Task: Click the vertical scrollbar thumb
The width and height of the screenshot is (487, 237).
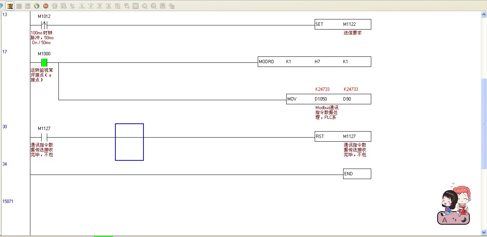Action: pyautogui.click(x=484, y=123)
